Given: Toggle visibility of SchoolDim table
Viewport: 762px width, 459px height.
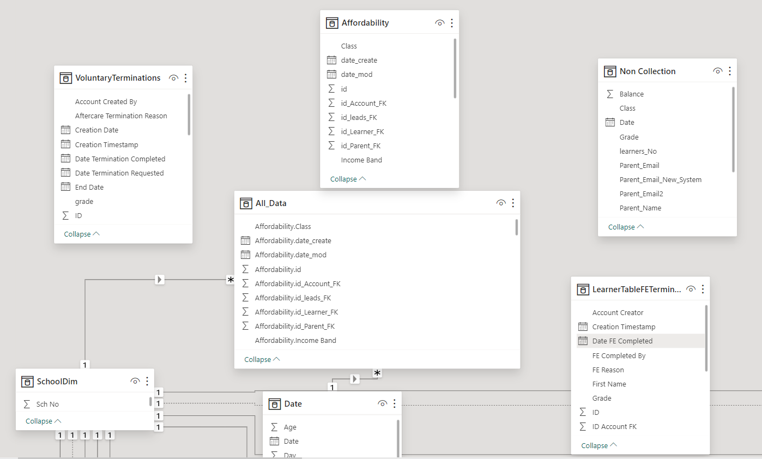Looking at the screenshot, I should tap(135, 381).
